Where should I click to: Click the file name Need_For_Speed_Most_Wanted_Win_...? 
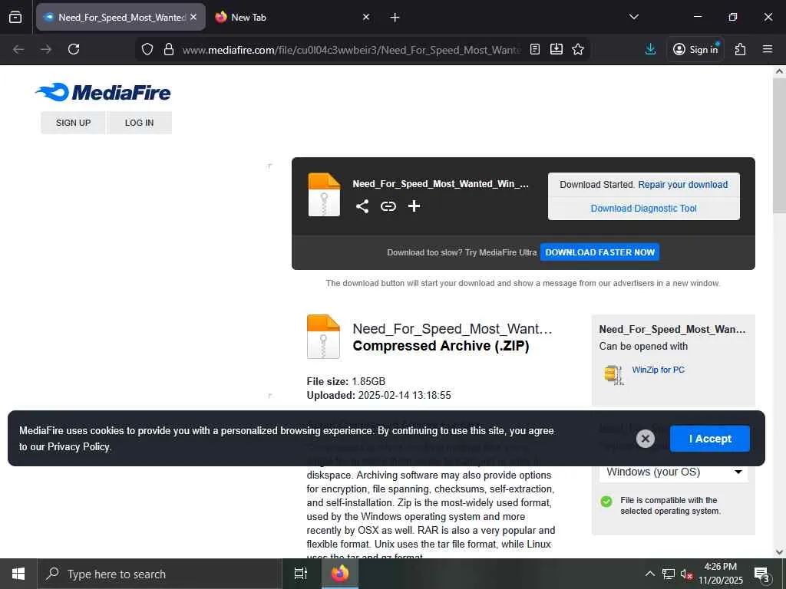(440, 184)
